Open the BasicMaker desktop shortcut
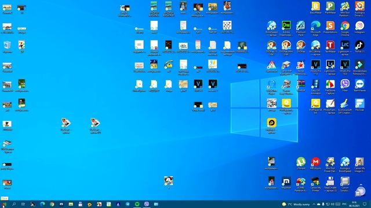 (x=315, y=8)
